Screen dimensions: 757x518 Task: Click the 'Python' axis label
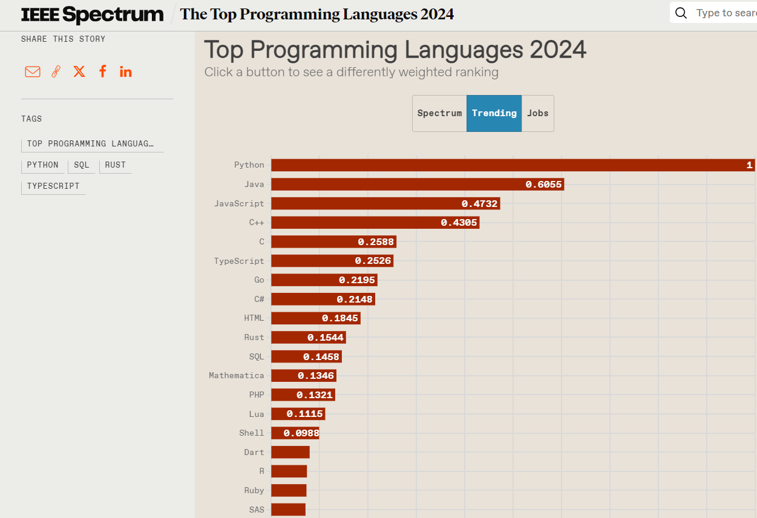[x=249, y=165]
